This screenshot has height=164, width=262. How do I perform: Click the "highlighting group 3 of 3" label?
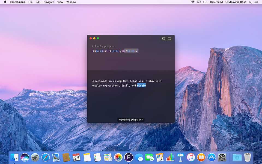point(131,120)
